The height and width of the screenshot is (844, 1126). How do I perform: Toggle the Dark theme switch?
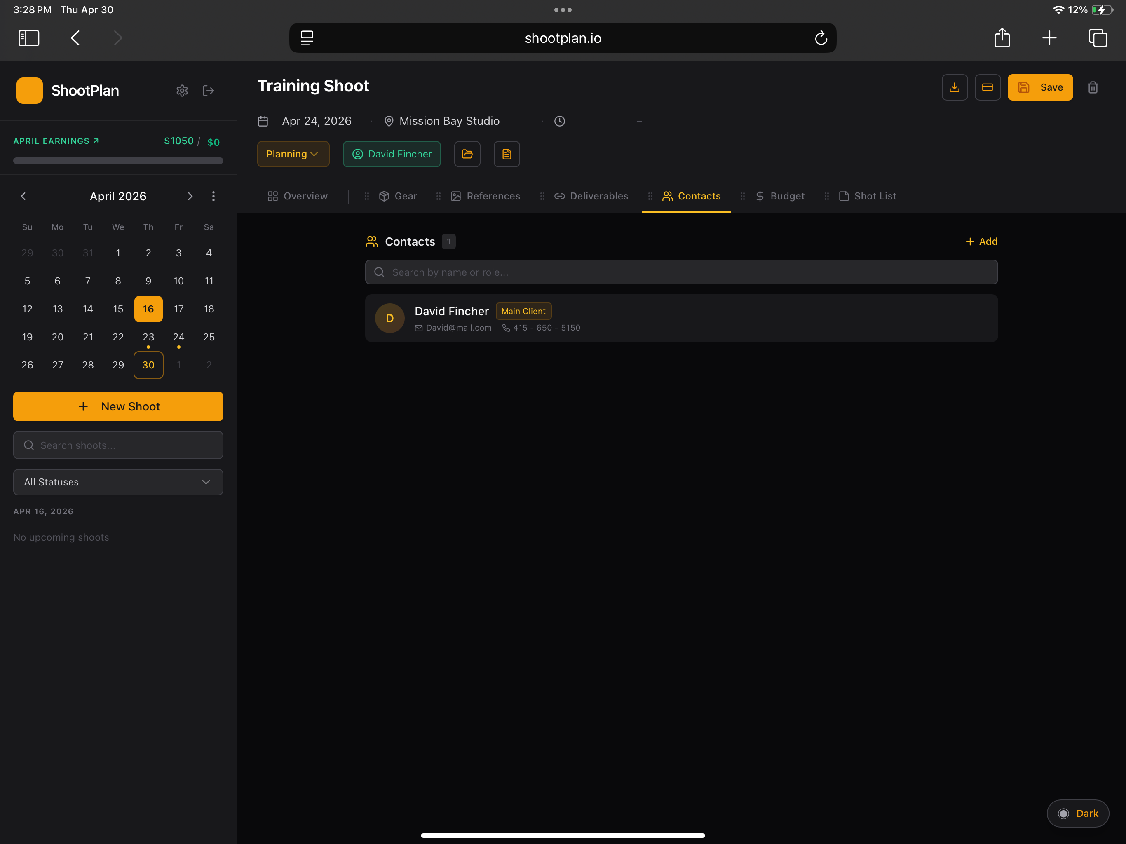point(1078,814)
